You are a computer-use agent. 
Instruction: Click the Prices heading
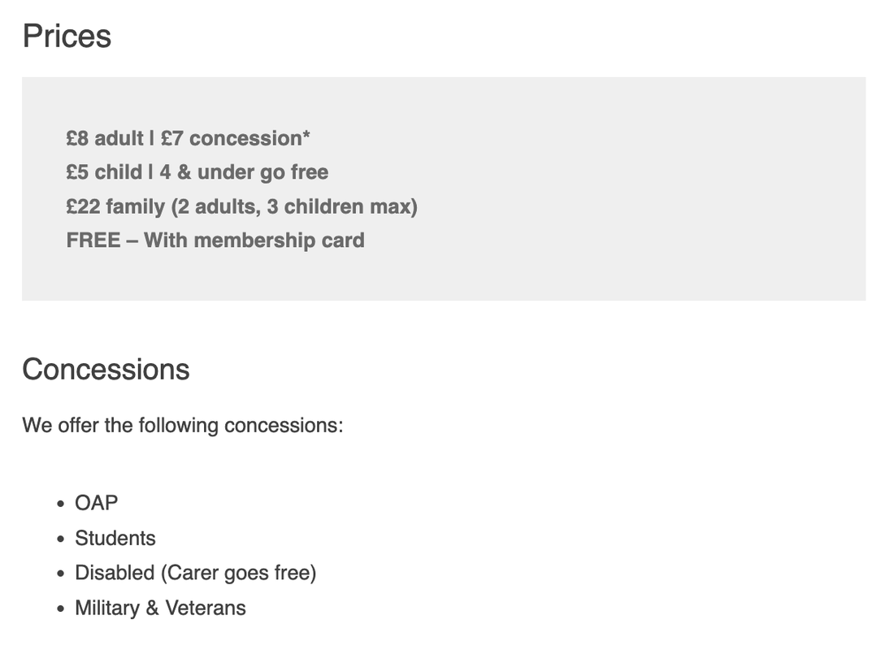[67, 37]
